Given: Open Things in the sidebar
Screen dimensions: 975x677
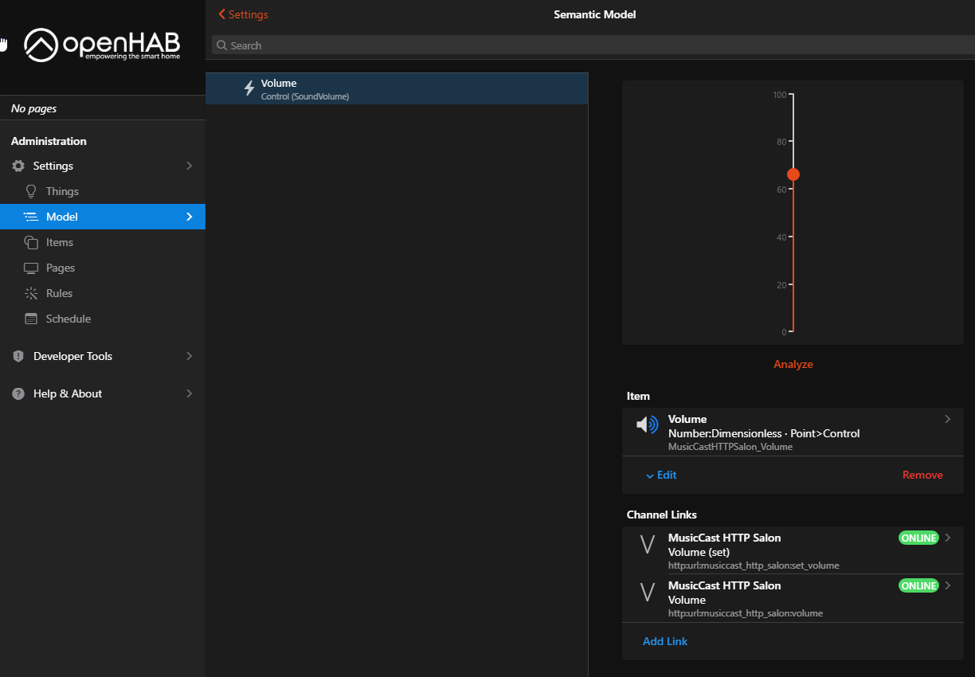Looking at the screenshot, I should click(x=103, y=191).
